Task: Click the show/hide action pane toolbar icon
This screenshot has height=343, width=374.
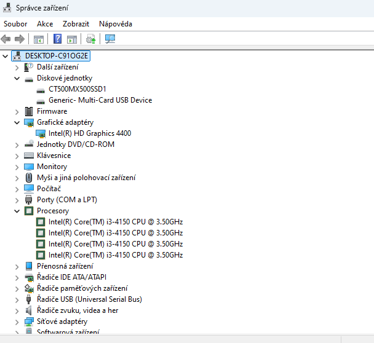Action: coord(72,39)
